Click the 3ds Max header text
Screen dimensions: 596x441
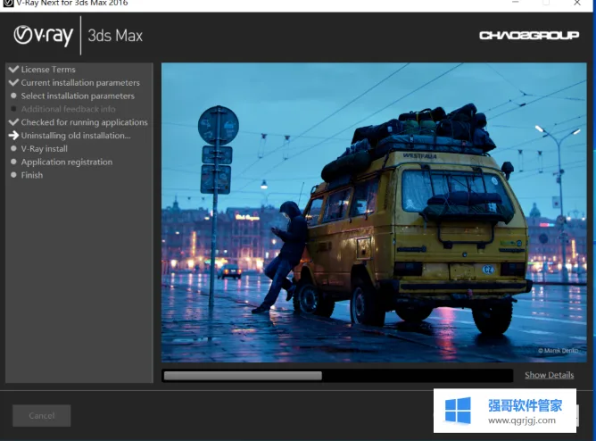(x=115, y=36)
